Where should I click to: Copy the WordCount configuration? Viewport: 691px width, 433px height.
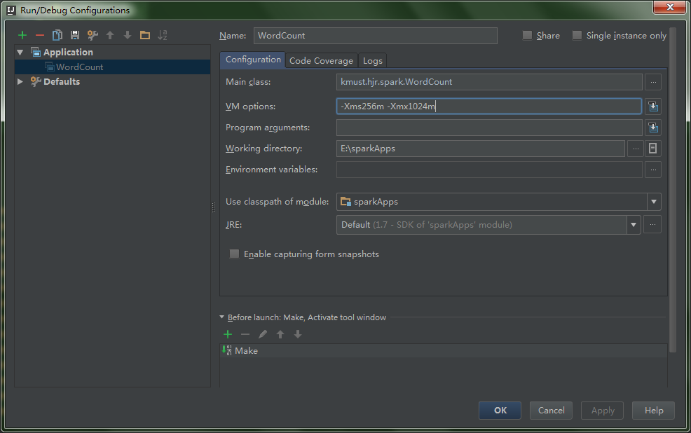[x=57, y=34]
